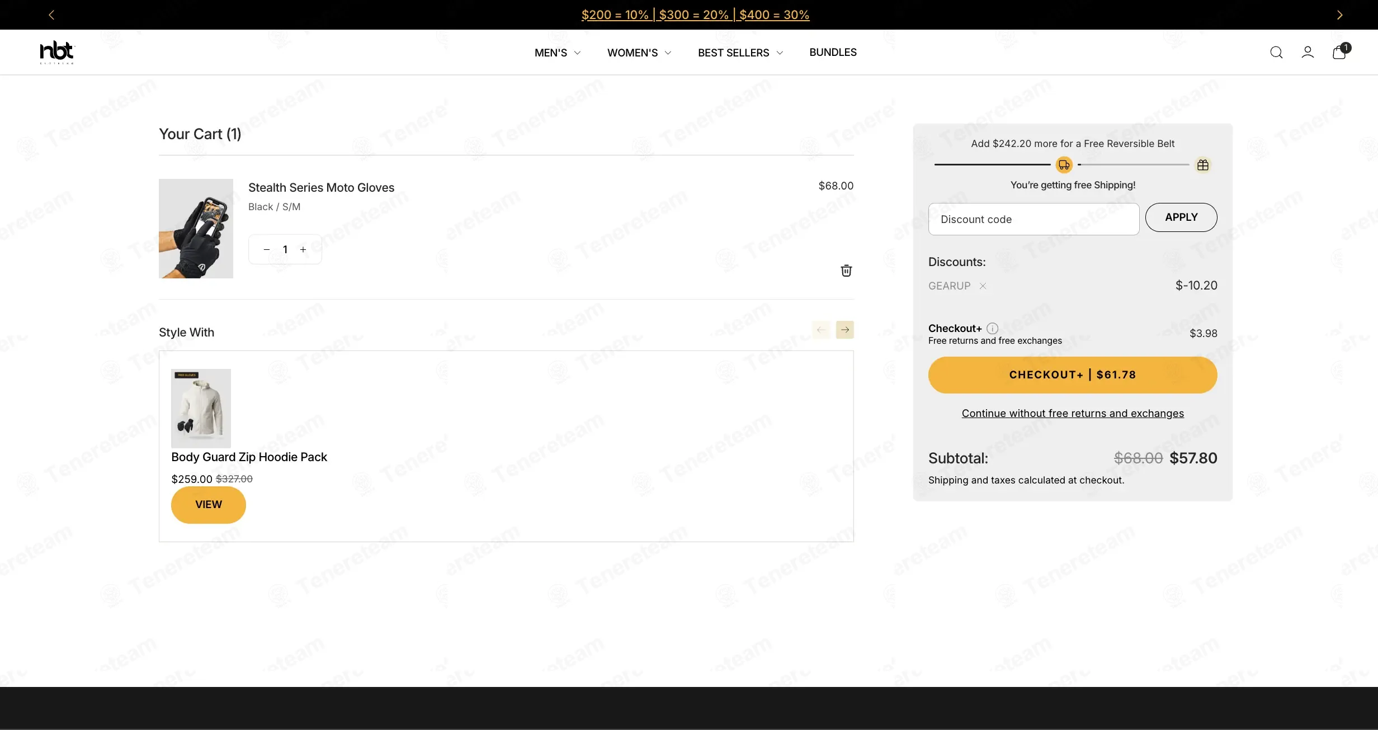
Task: Expand the MEN'S menu
Action: point(558,53)
